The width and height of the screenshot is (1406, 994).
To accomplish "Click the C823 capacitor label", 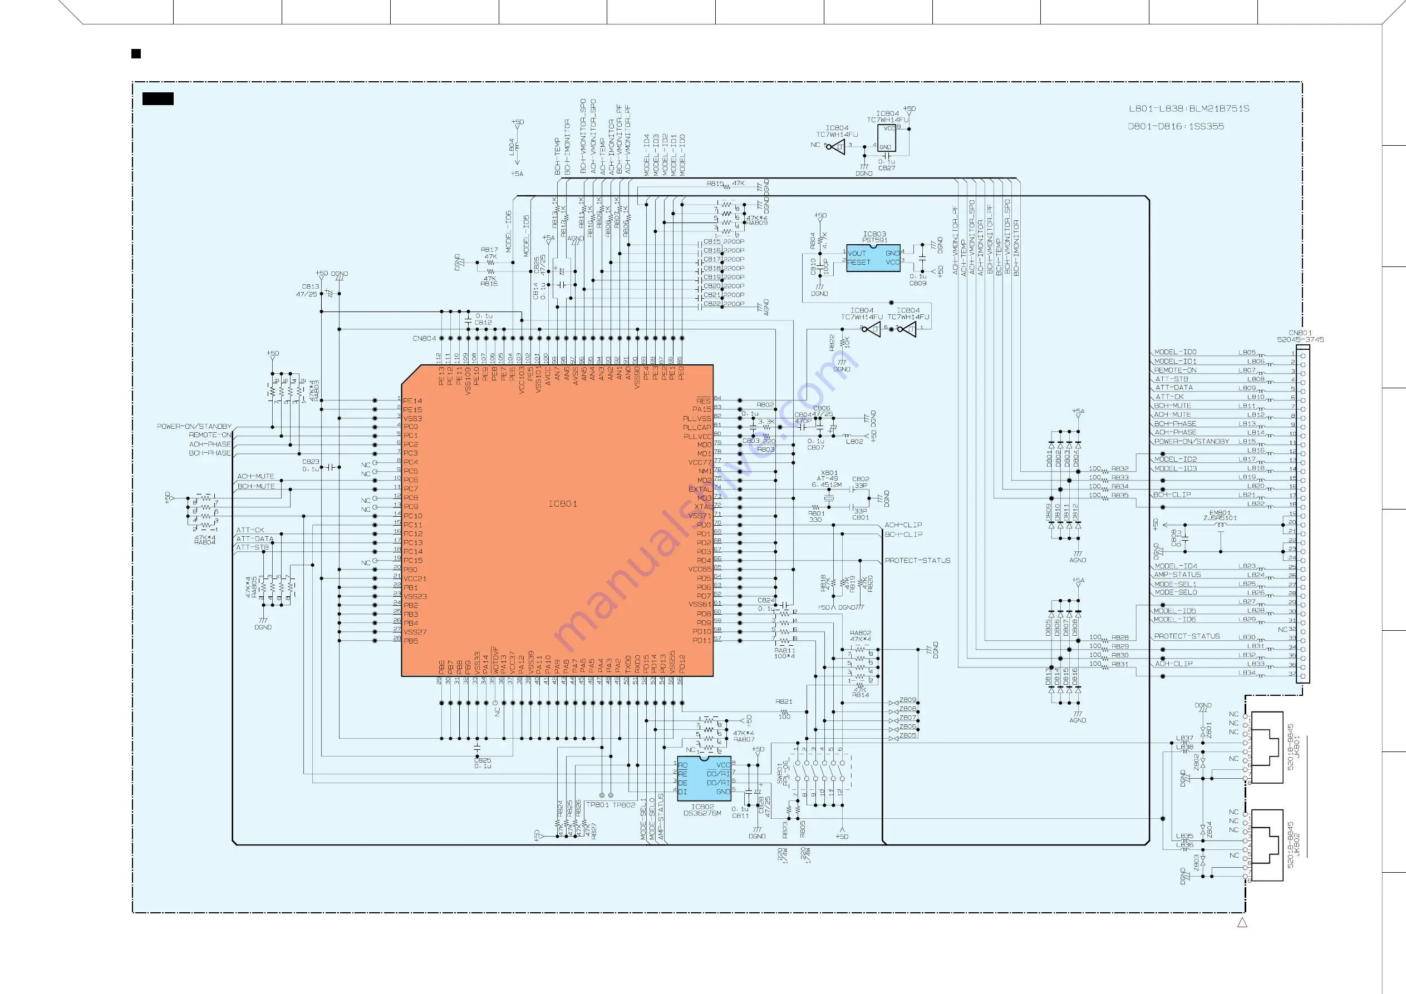I will (311, 462).
